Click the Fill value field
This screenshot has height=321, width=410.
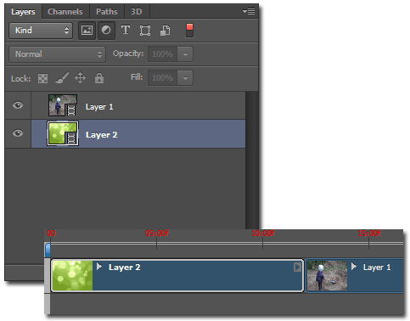point(162,77)
